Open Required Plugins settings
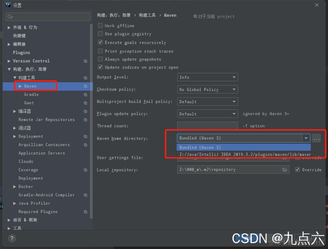 click(x=38, y=212)
